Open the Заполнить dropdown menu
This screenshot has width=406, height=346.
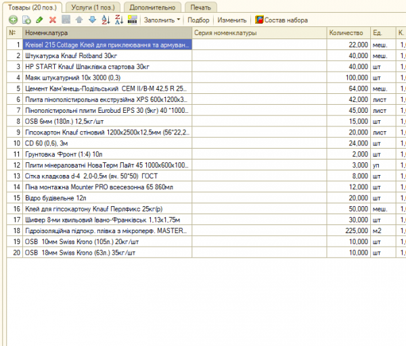click(162, 20)
